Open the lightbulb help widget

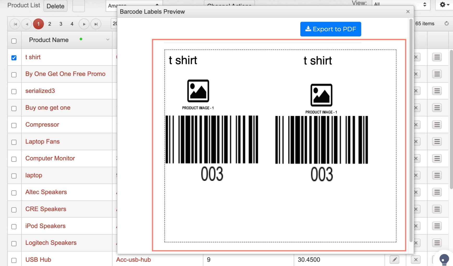click(444, 259)
